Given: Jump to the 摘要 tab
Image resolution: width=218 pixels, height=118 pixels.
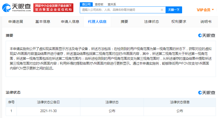Looking at the screenshot, I should (124, 22).
